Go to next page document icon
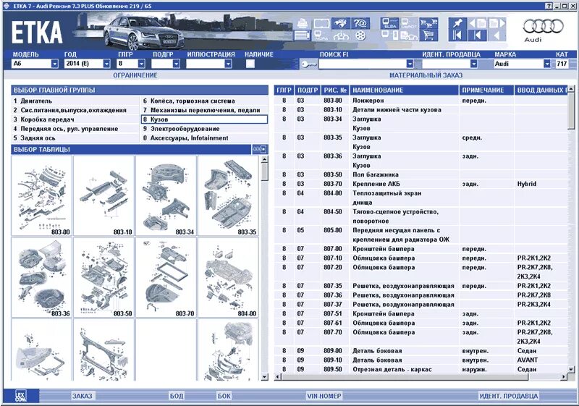The image size is (579, 406). coord(496,23)
